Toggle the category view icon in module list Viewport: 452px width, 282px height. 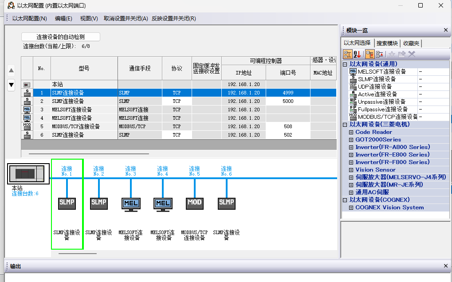[347, 54]
